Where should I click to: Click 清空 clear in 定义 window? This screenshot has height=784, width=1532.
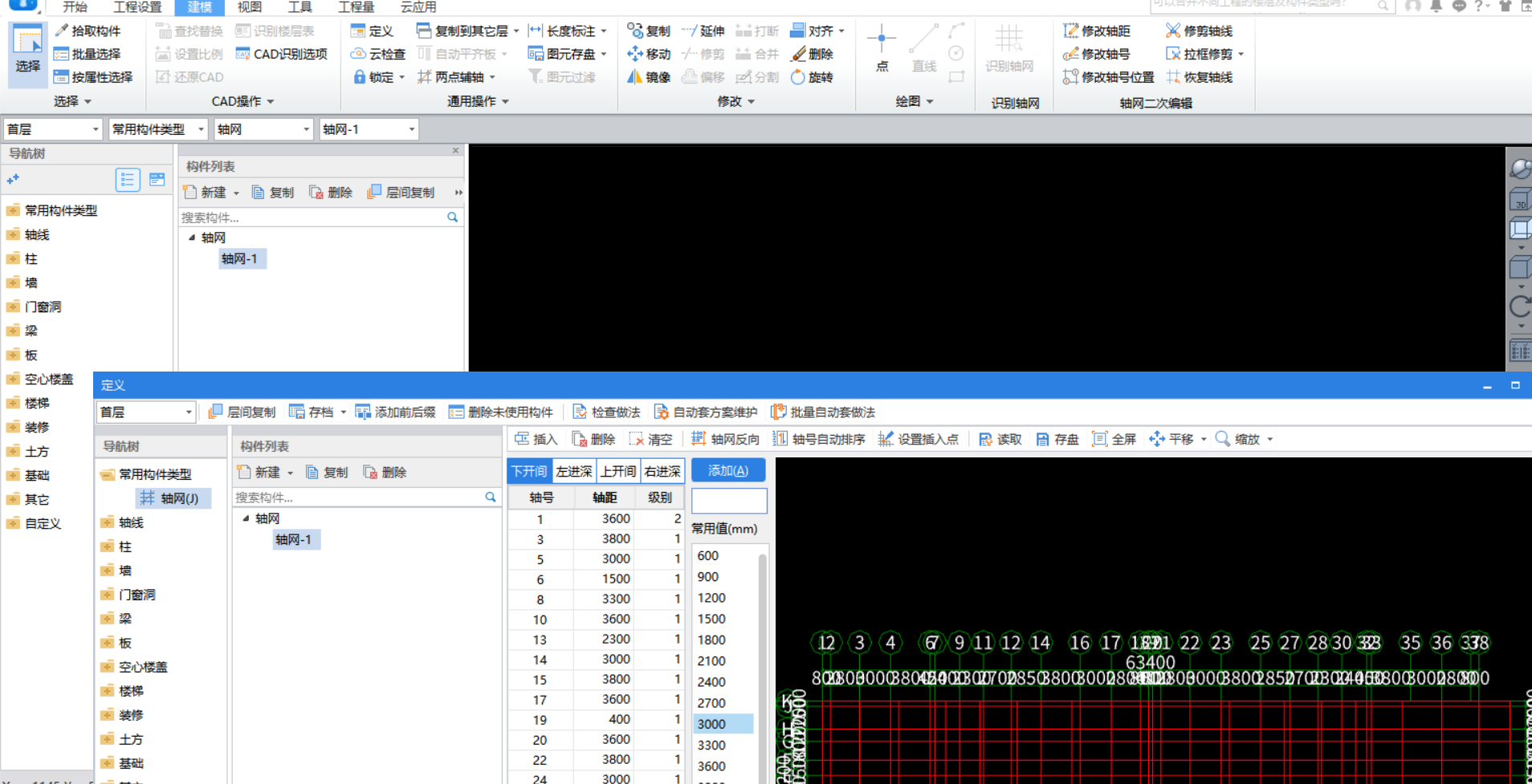coord(650,439)
